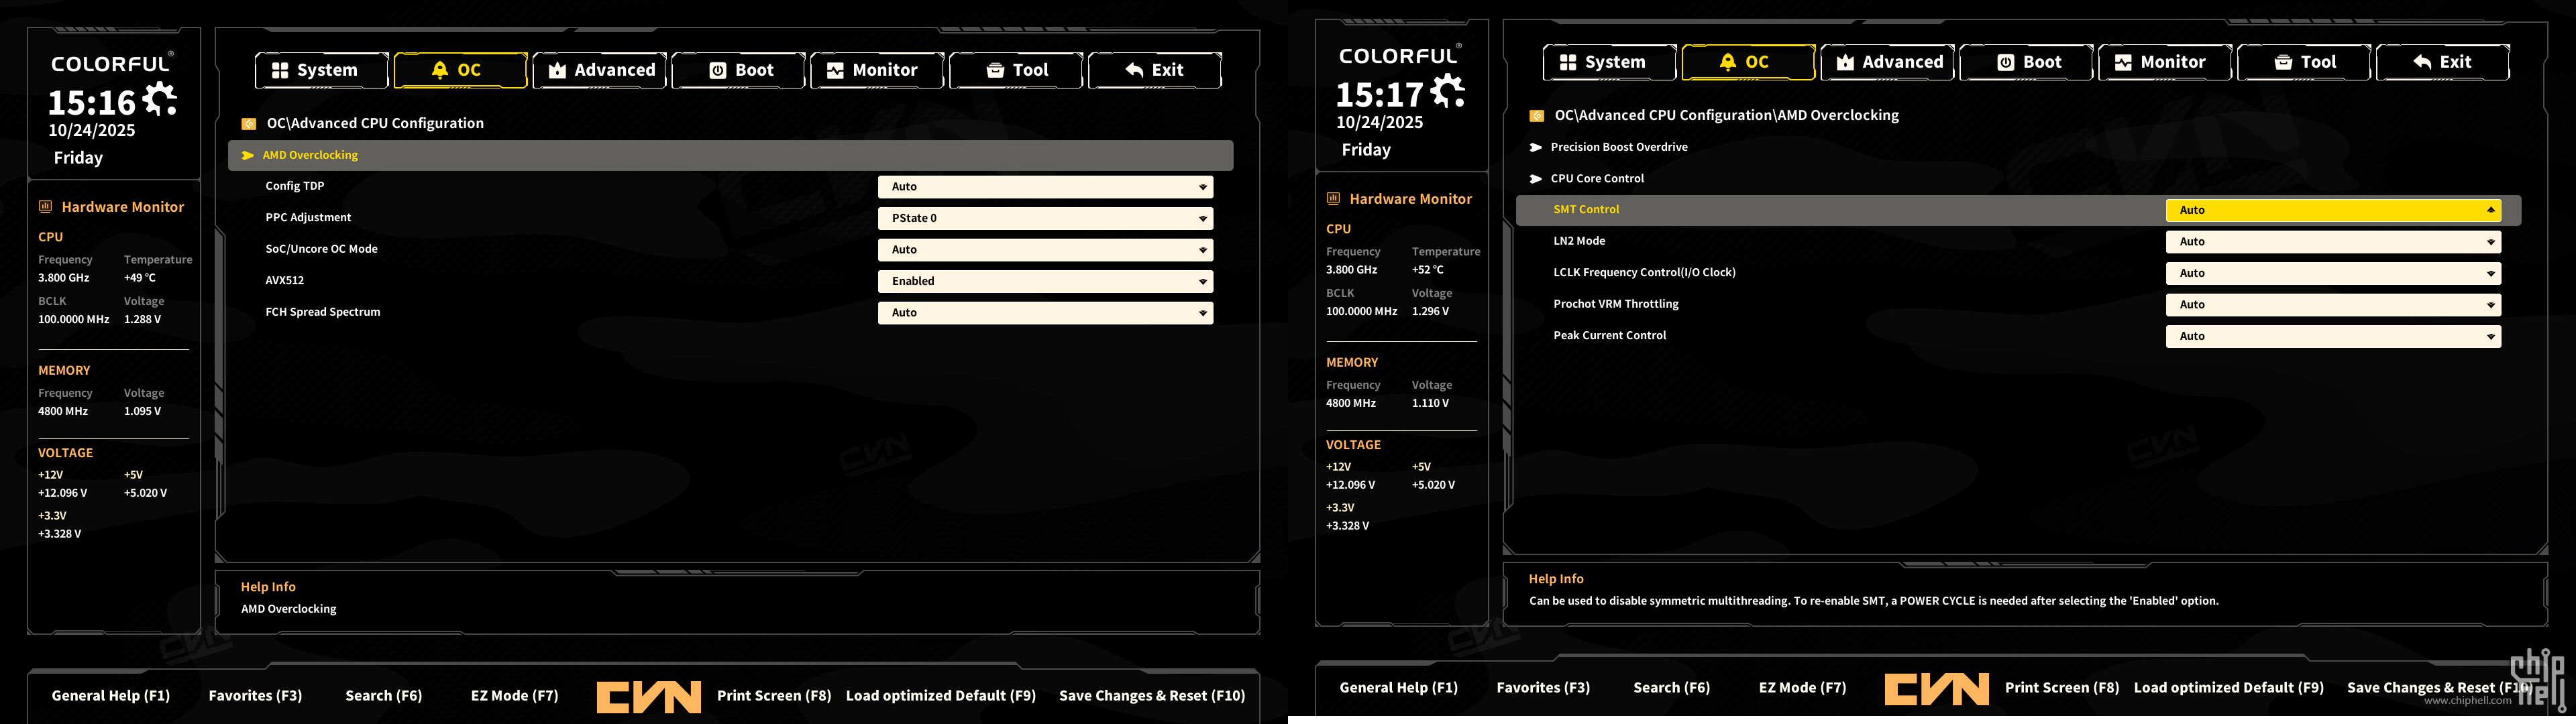2576x724 pixels.
Task: Click the arrow icon beside Precision Boost Overdrive
Action: point(1535,147)
